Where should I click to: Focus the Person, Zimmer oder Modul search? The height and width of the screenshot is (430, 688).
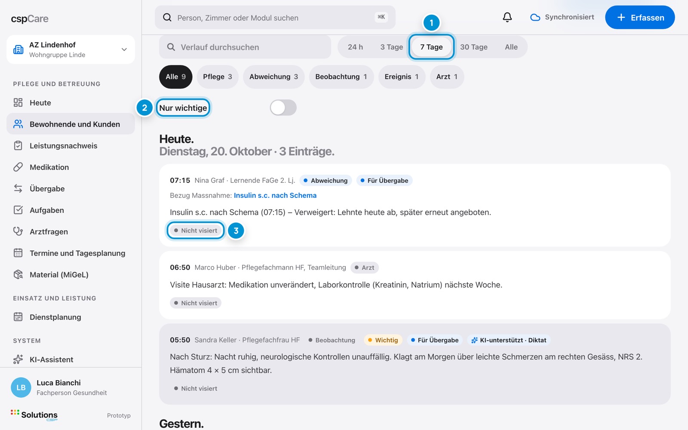pyautogui.click(x=275, y=17)
